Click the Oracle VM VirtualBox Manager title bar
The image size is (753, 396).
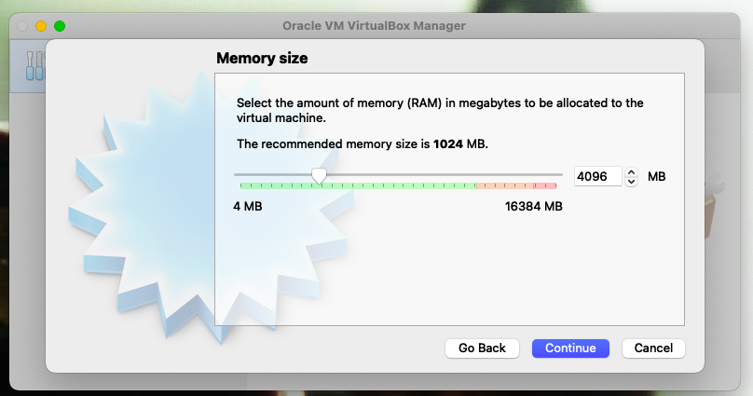(373, 26)
